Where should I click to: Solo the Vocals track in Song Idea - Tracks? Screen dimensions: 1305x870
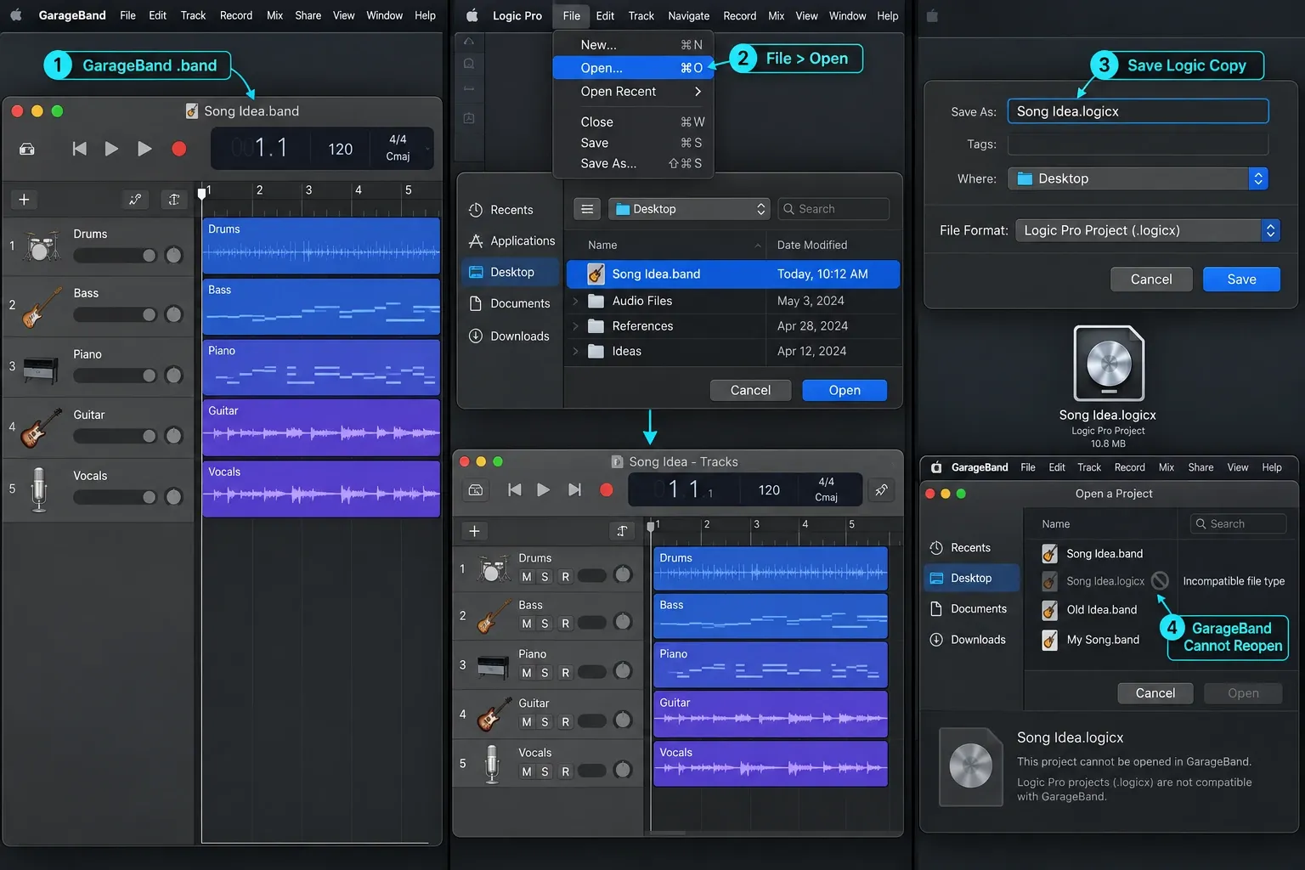click(545, 771)
